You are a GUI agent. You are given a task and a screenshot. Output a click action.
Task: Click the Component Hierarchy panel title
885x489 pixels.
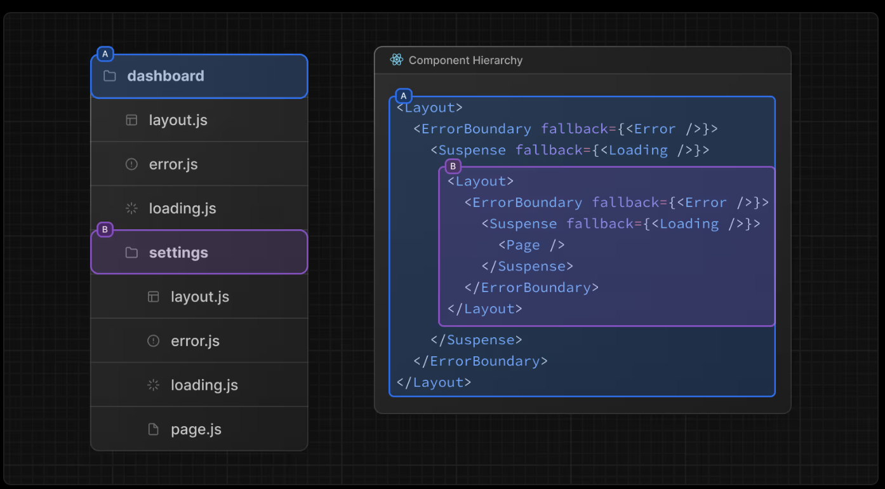tap(465, 60)
